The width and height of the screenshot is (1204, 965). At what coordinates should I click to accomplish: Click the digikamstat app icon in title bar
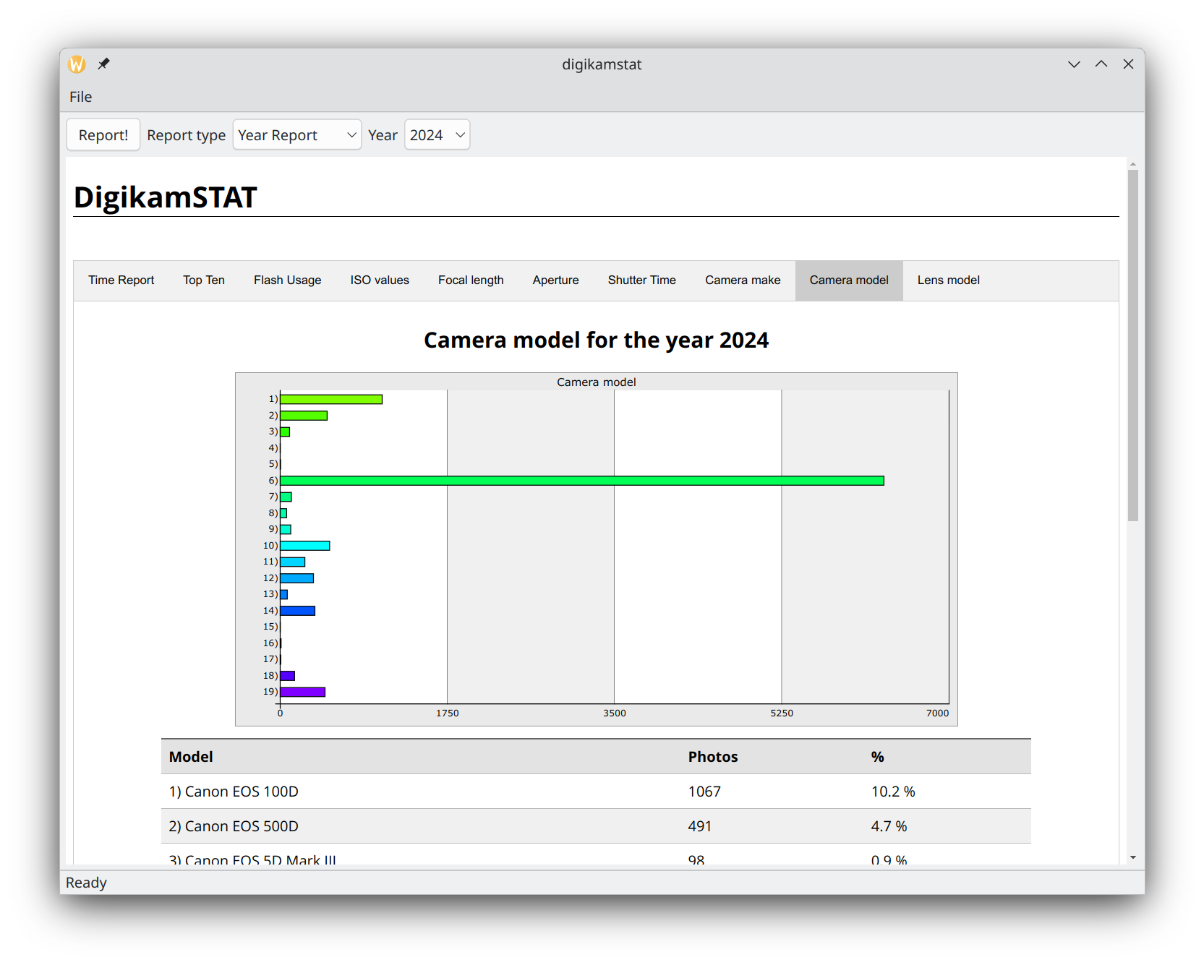coord(77,64)
